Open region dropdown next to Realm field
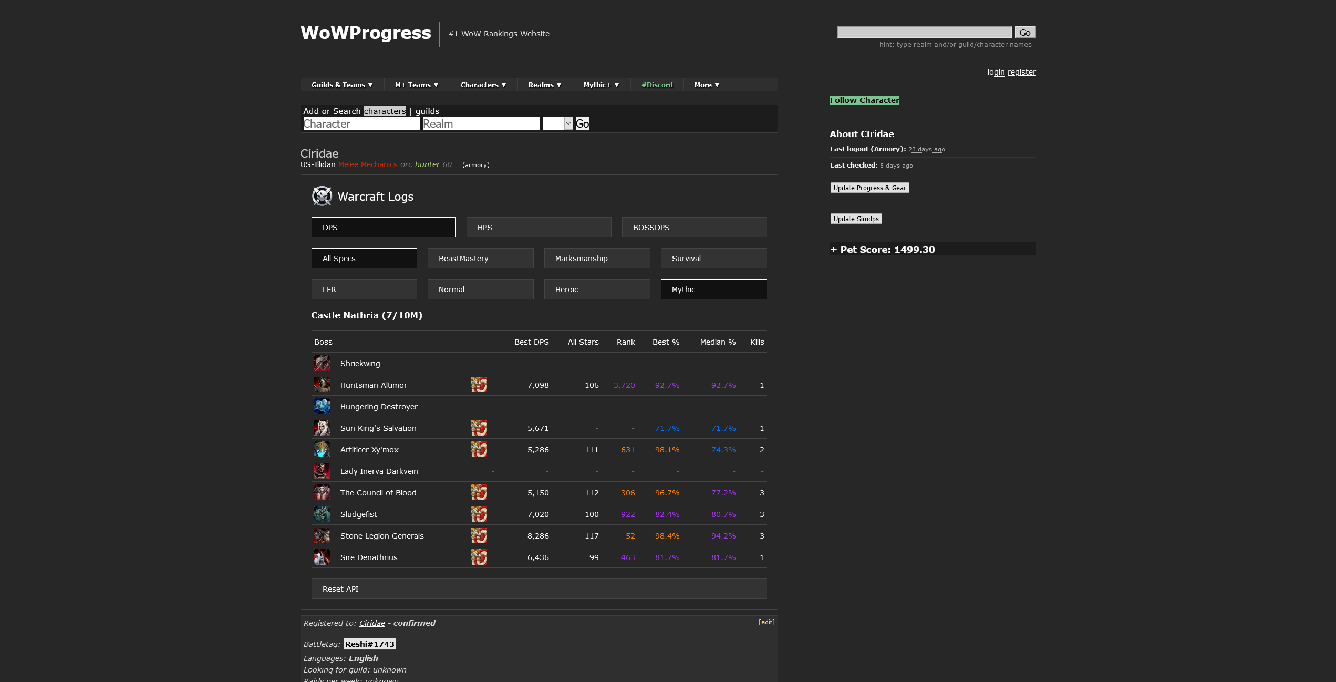Image resolution: width=1336 pixels, height=682 pixels. (x=557, y=123)
